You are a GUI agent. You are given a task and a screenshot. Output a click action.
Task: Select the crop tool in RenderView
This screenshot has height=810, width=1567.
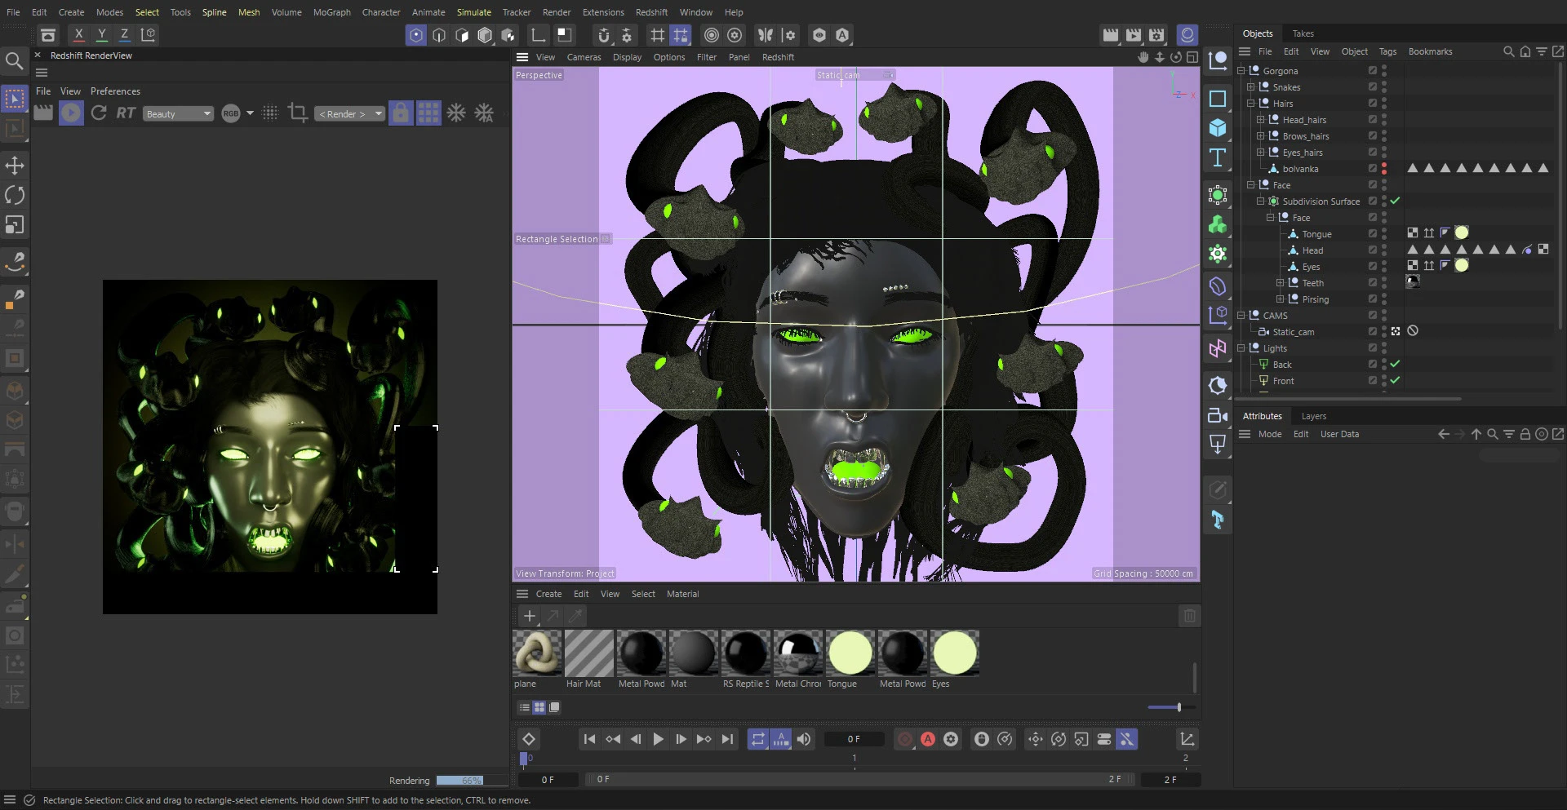[298, 113]
